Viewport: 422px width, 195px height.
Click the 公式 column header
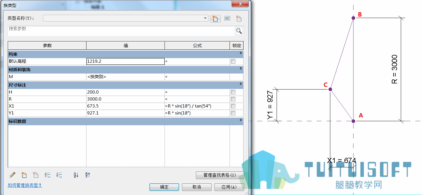tap(197, 46)
